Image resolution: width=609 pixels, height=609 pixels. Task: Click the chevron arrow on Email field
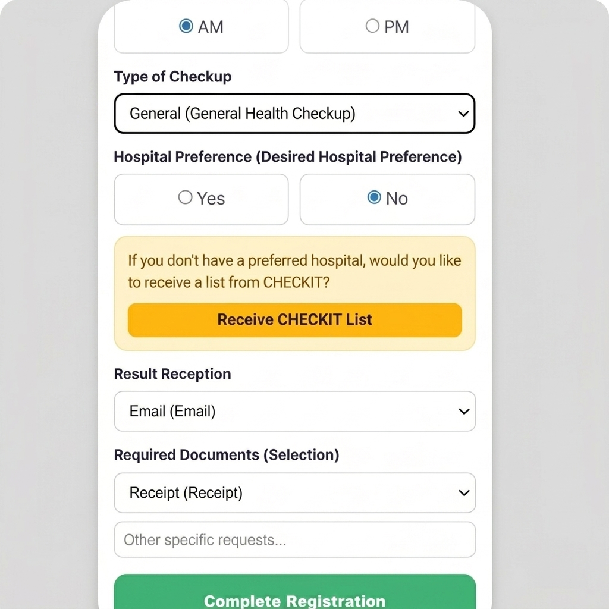pyautogui.click(x=464, y=411)
